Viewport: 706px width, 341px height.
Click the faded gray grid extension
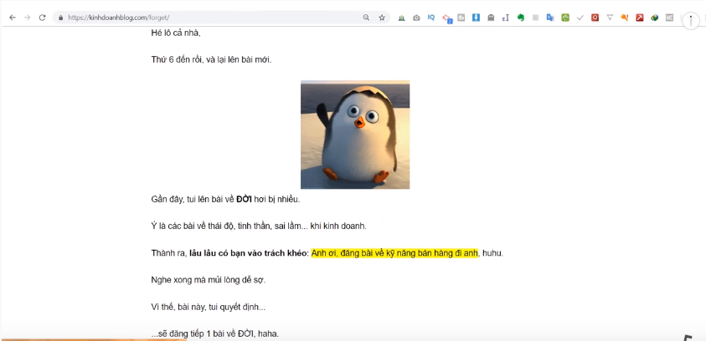coord(535,18)
